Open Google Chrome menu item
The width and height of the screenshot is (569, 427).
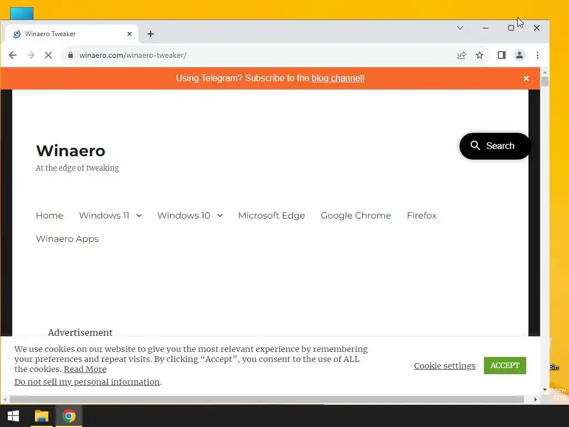[356, 215]
